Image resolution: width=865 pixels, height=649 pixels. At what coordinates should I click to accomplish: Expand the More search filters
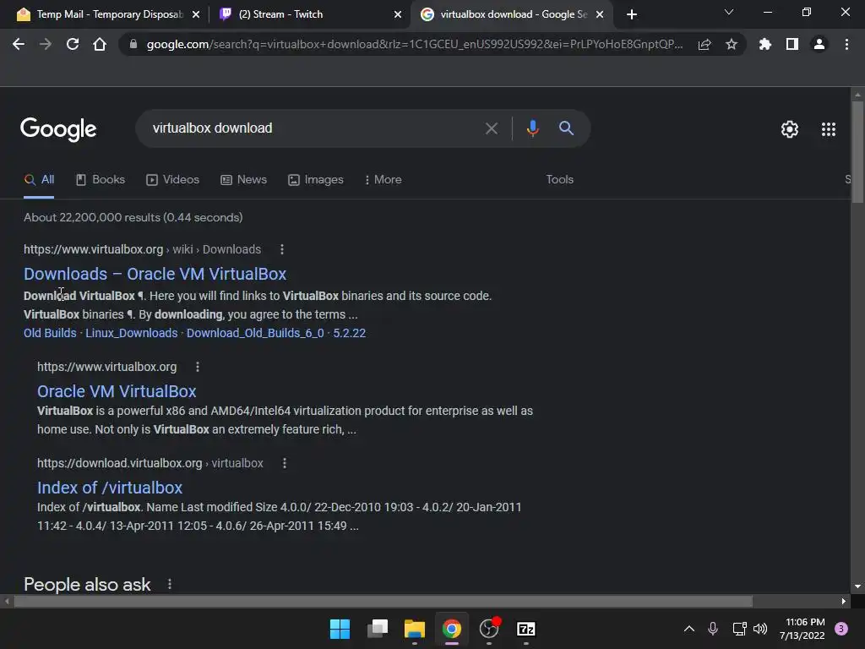(383, 179)
